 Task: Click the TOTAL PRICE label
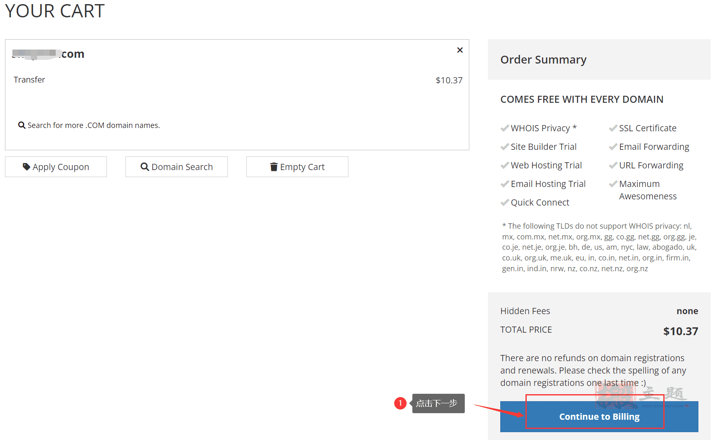(x=526, y=329)
